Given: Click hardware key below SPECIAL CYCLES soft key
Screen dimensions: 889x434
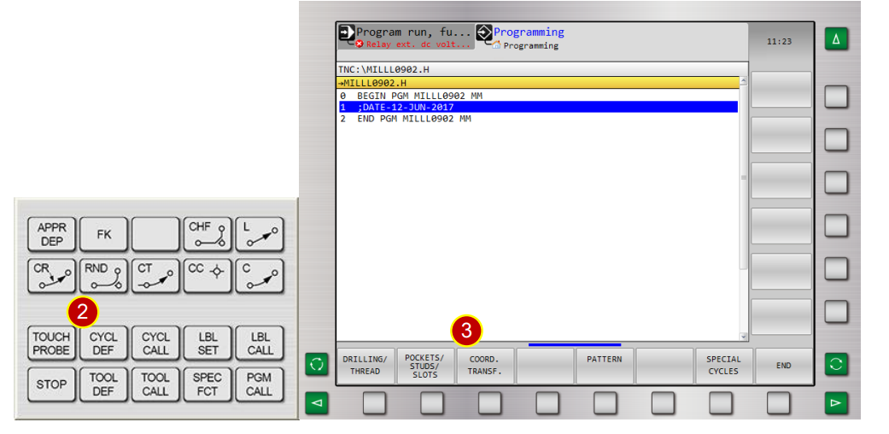Looking at the screenshot, I should click(x=721, y=403).
